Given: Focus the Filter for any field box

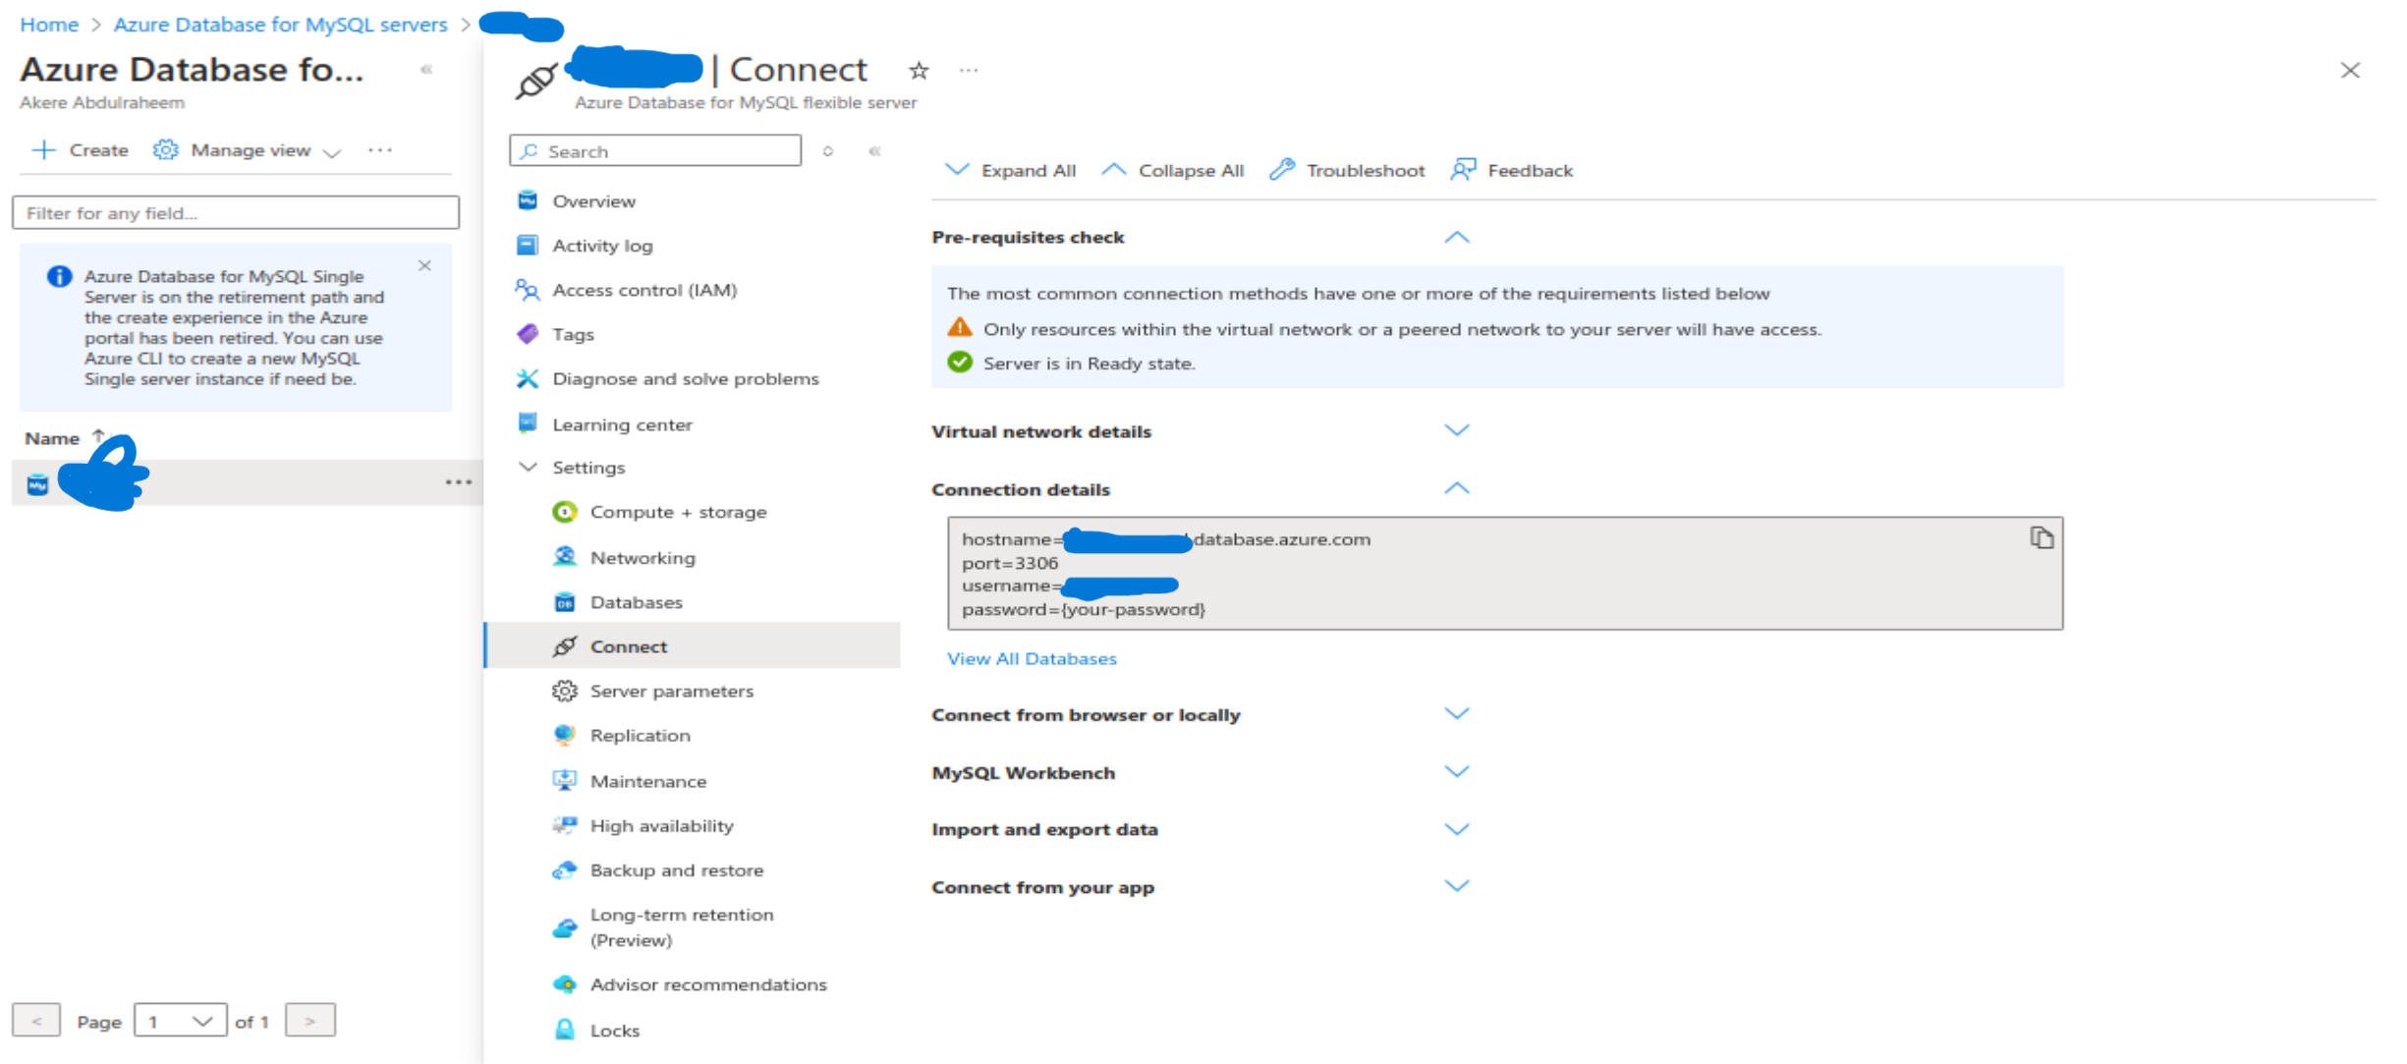Looking at the screenshot, I should pyautogui.click(x=236, y=212).
